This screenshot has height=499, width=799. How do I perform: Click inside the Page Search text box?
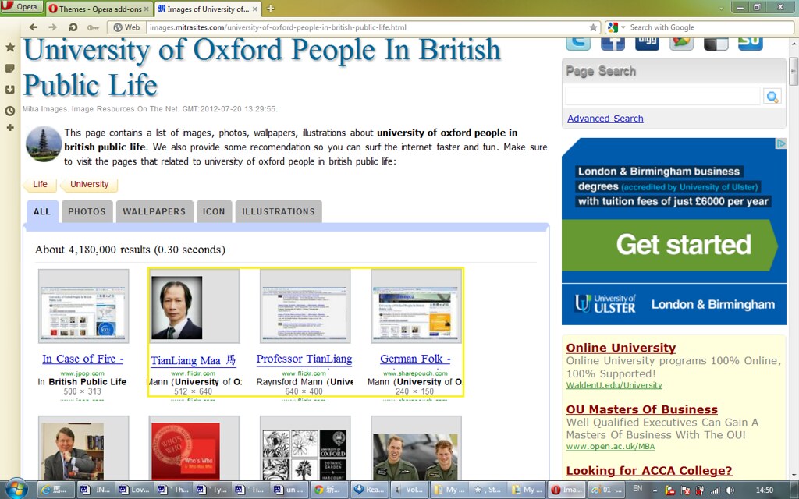tap(663, 96)
